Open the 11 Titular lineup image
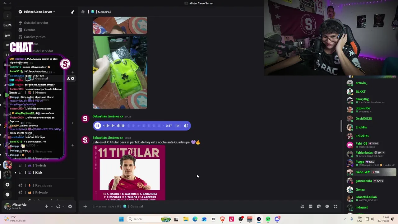 129,173
